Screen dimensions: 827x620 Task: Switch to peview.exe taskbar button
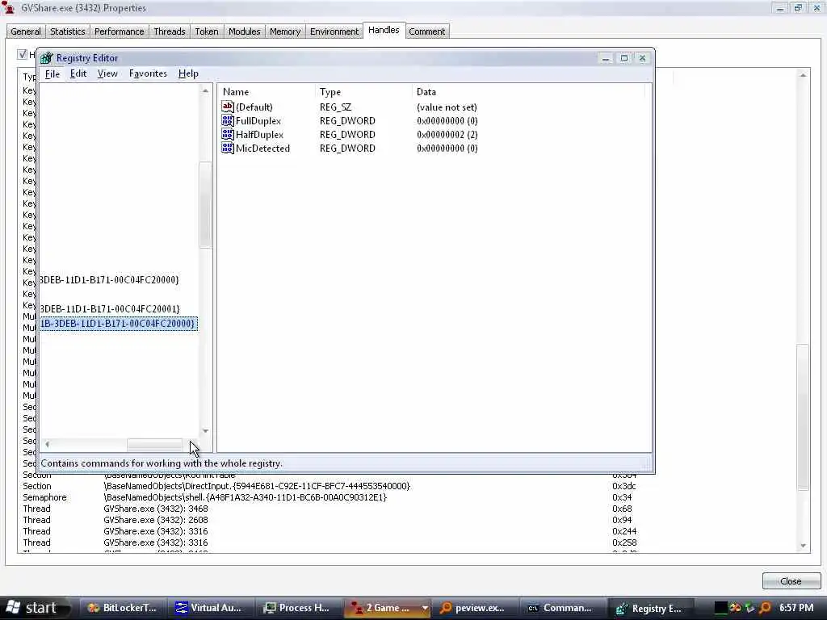click(x=473, y=608)
